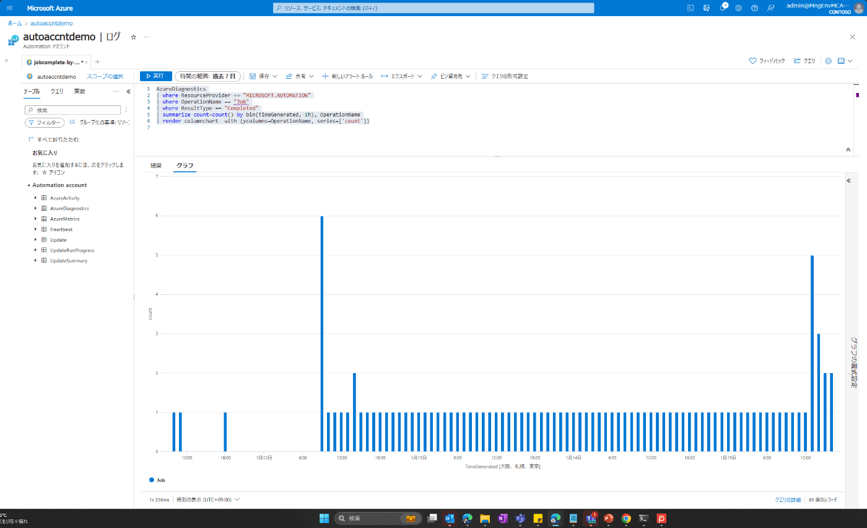
Task: Toggle the Job series in legend
Action: [157, 480]
